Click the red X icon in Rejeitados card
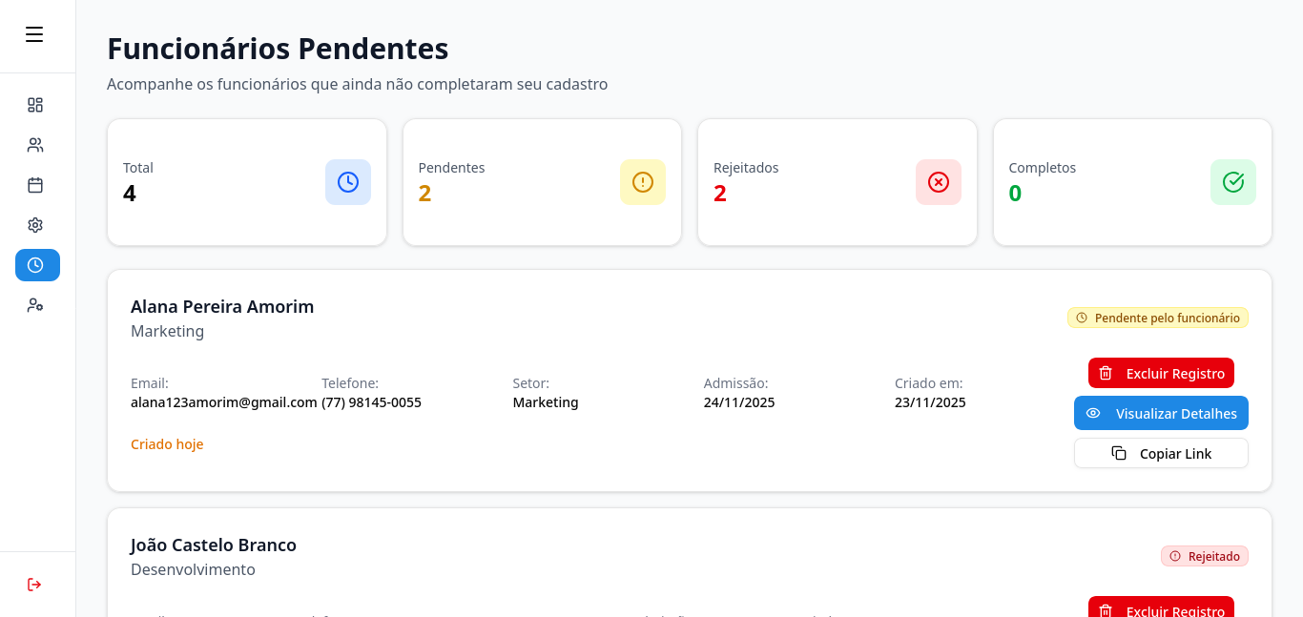 (x=939, y=182)
